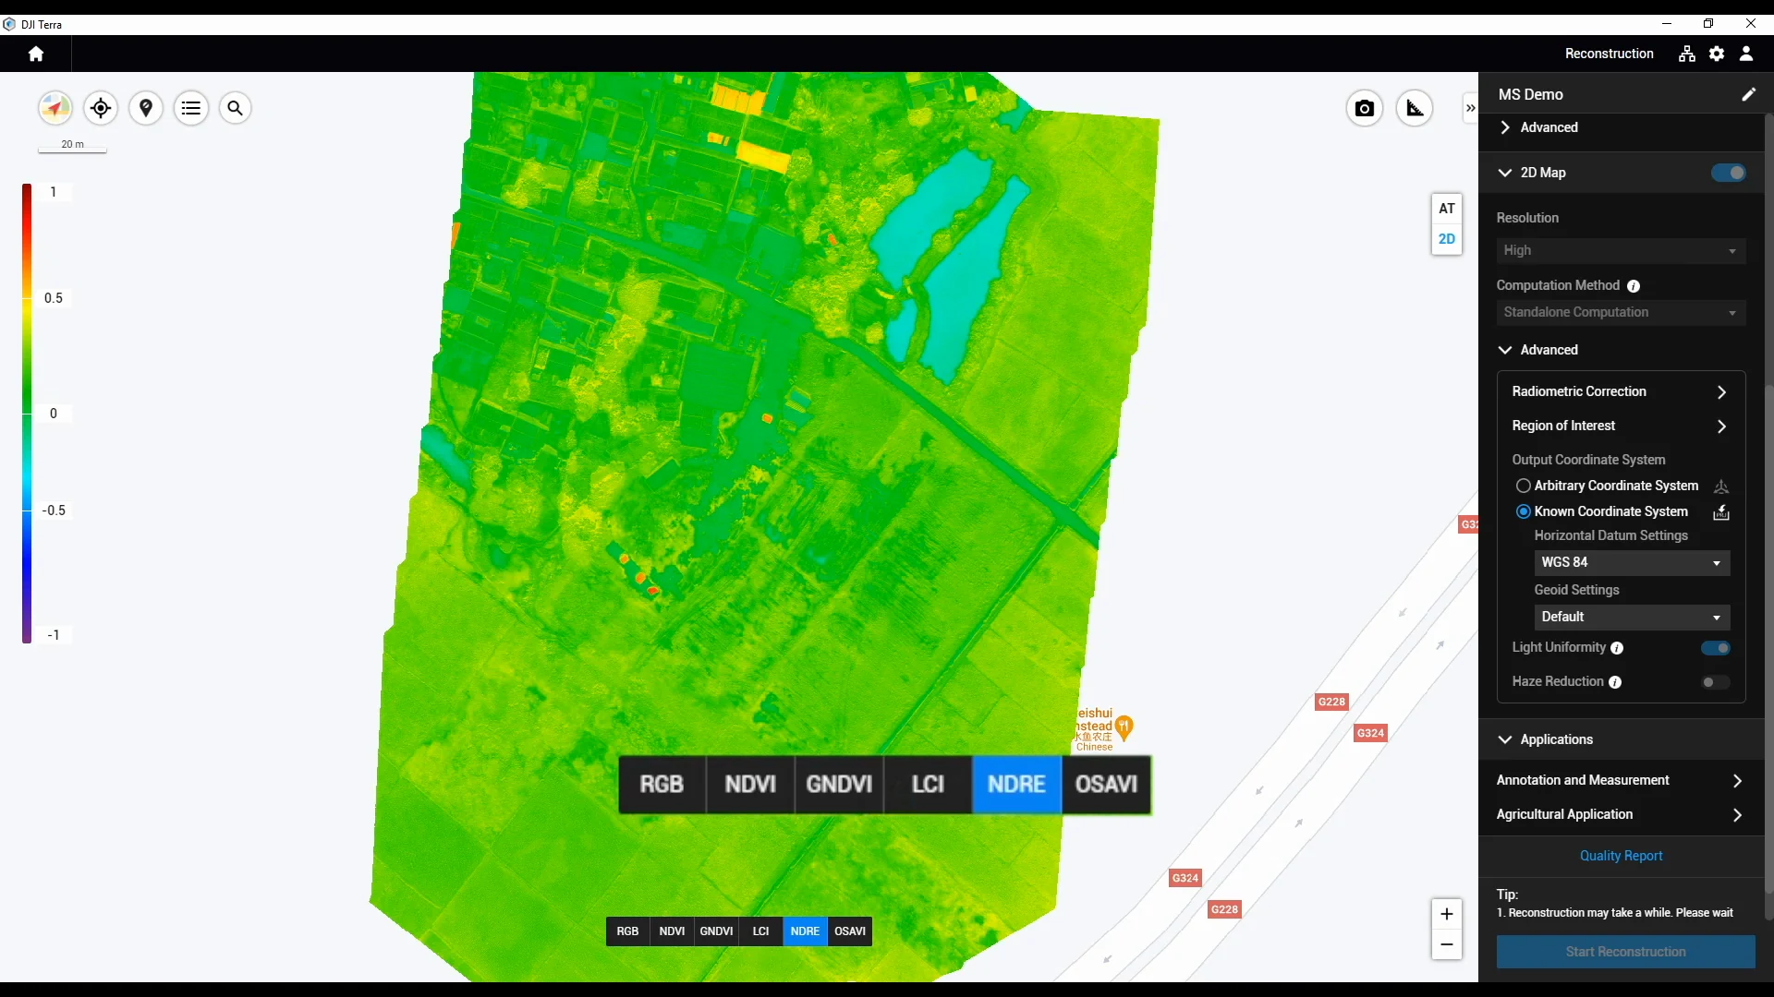Click the compass north orientation icon
This screenshot has height=997, width=1774.
tap(55, 108)
